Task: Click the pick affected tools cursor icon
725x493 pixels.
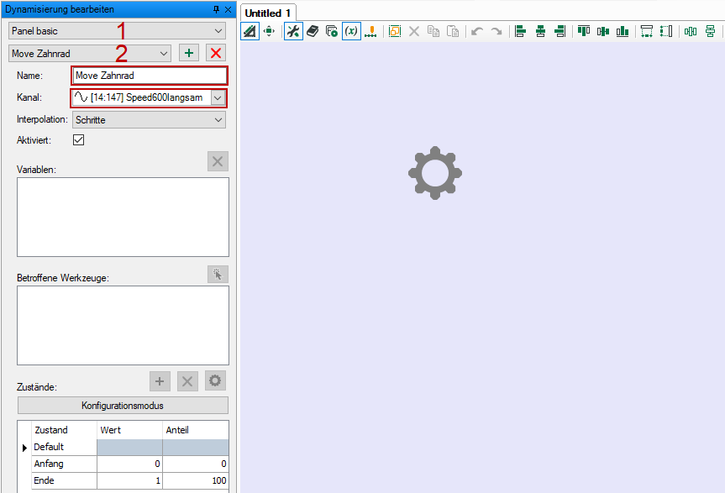Action: click(218, 274)
